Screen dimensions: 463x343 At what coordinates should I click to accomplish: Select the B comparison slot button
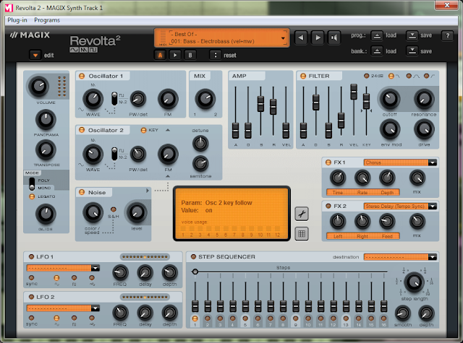190,55
